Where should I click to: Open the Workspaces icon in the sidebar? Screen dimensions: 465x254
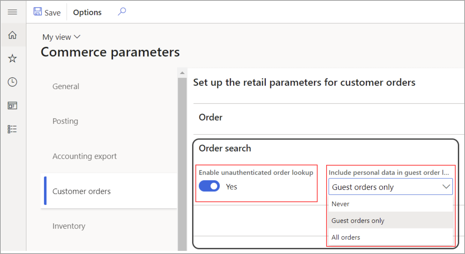tap(12, 105)
